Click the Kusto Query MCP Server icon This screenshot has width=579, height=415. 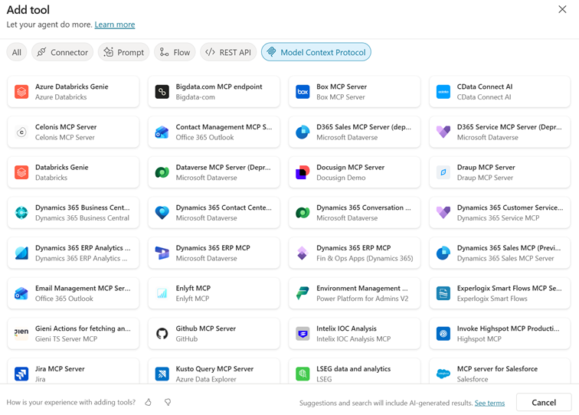pos(162,374)
